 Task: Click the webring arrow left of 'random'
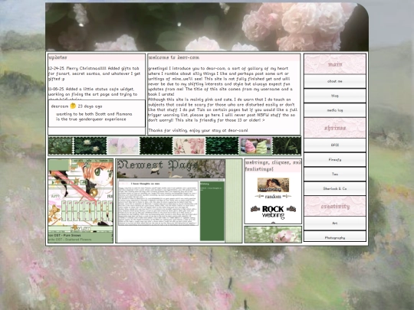259,197
